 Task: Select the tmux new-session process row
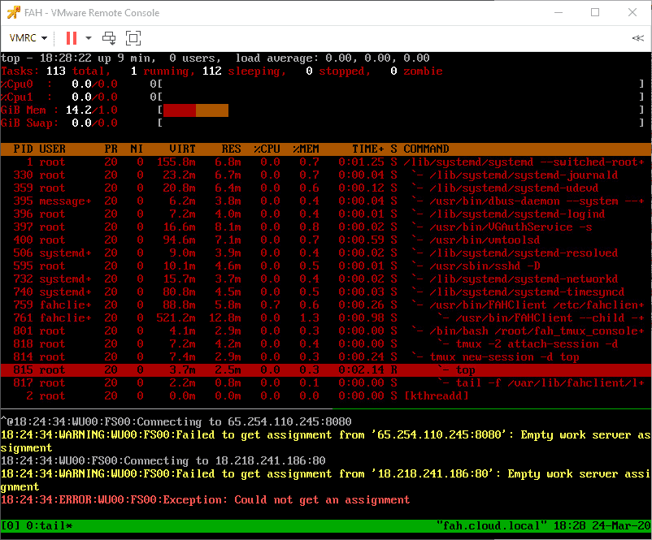[x=325, y=356]
